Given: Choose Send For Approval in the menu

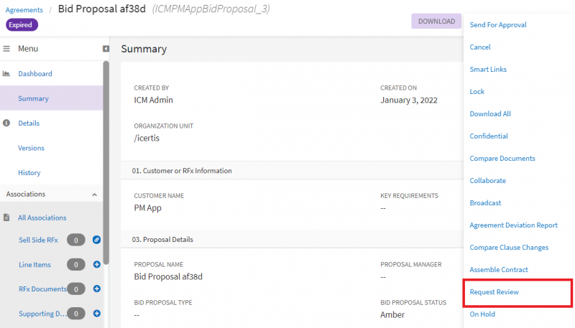Looking at the screenshot, I should [x=498, y=24].
